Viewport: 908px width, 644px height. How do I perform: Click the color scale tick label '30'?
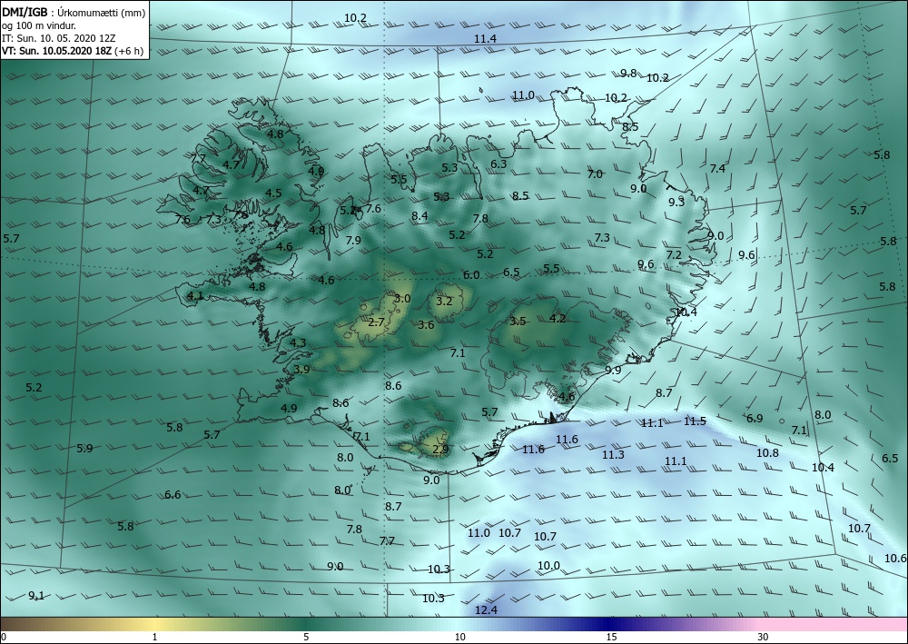tap(764, 637)
